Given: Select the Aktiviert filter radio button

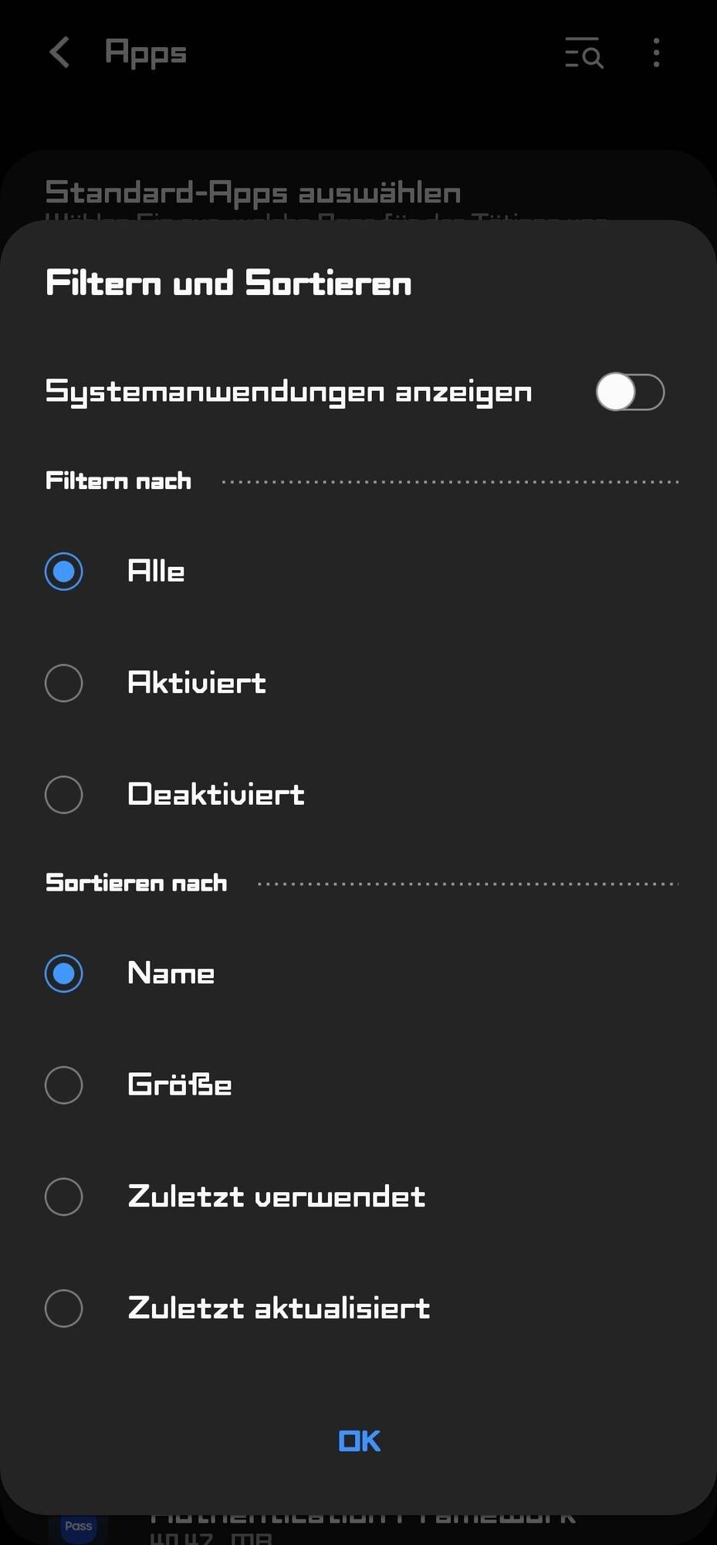Looking at the screenshot, I should [x=64, y=683].
